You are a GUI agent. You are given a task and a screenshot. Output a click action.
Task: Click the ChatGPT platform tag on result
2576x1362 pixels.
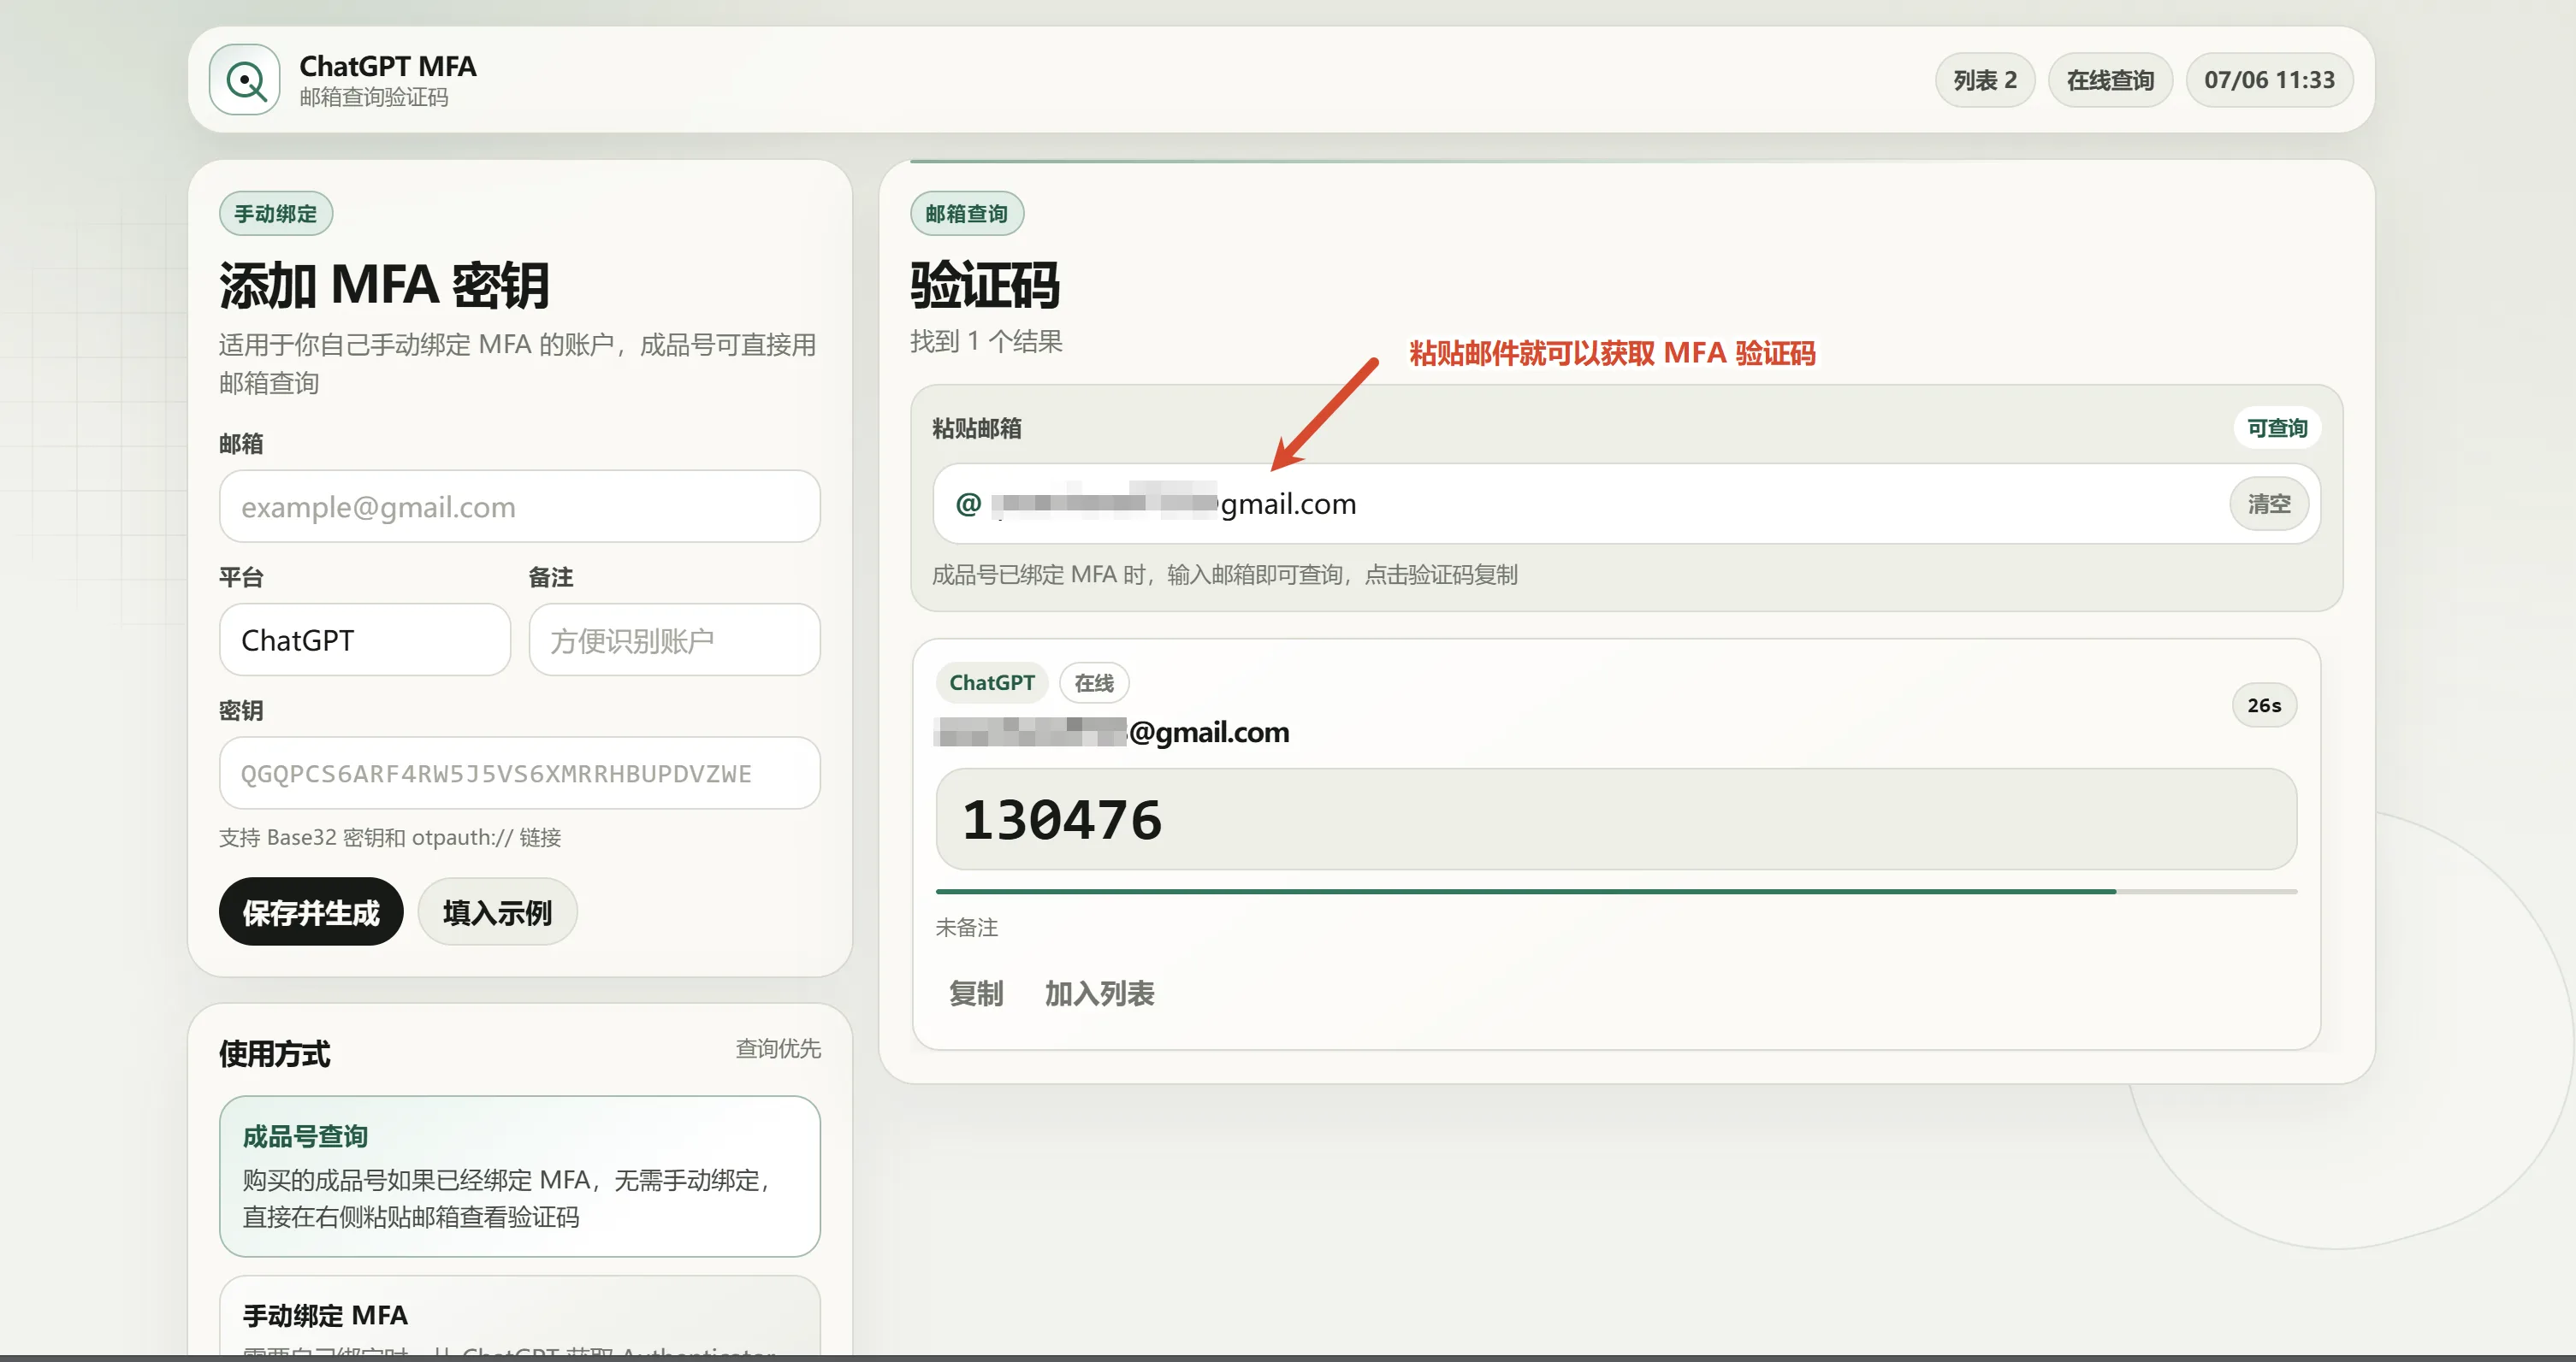(992, 682)
